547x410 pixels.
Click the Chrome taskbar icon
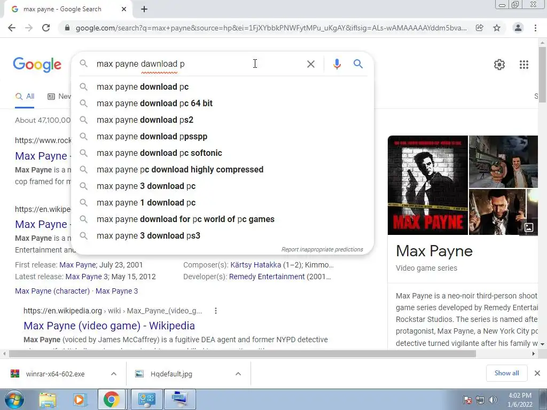pyautogui.click(x=111, y=399)
